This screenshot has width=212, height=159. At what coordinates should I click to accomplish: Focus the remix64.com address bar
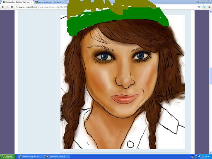click(41, 7)
